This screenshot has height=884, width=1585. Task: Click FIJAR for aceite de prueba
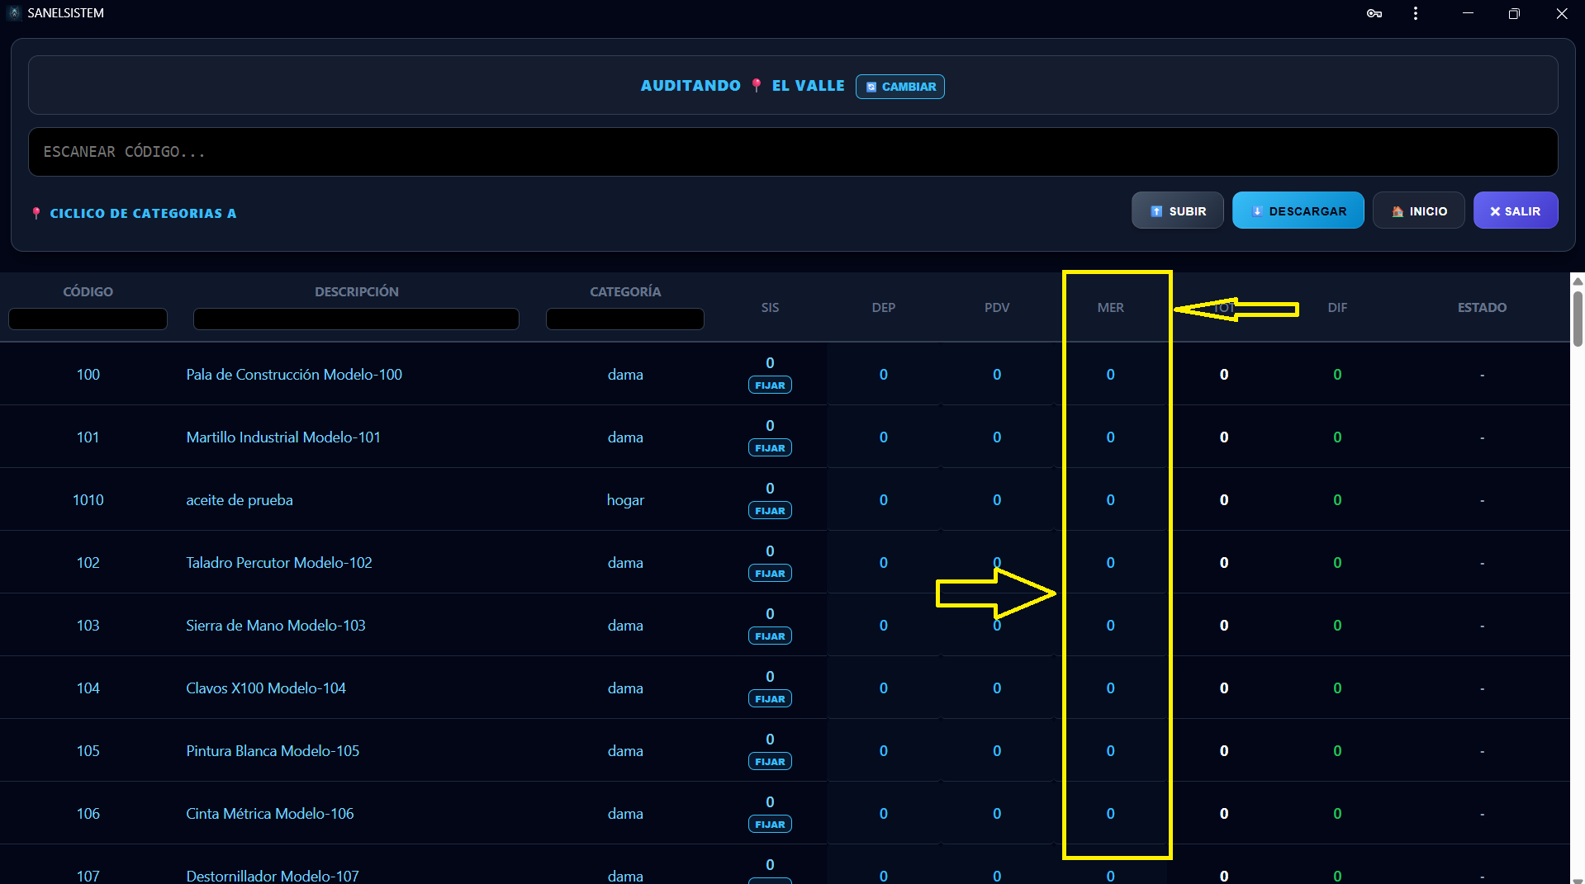pos(770,511)
